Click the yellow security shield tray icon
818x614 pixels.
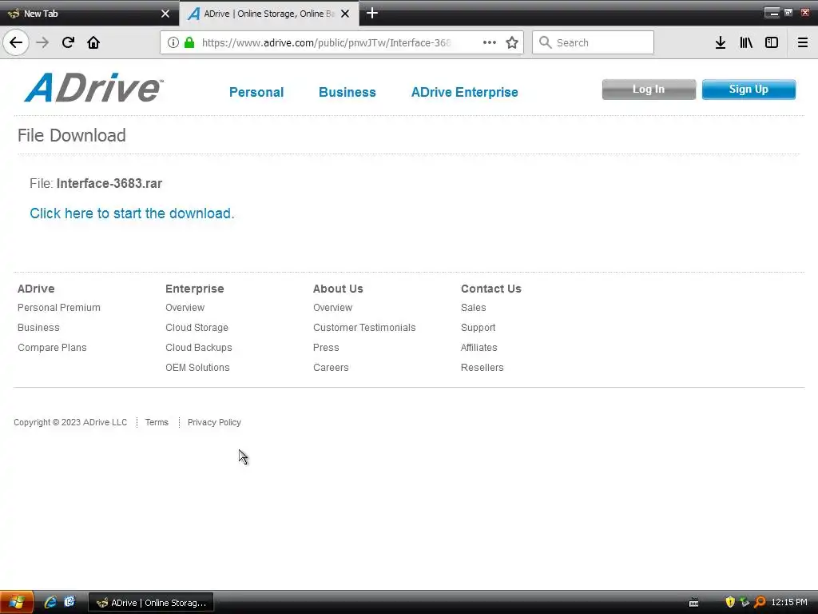click(x=730, y=603)
